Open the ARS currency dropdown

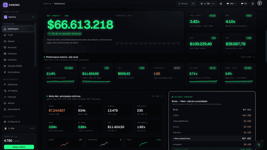(x=231, y=4)
